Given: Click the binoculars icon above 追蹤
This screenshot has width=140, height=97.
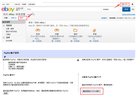Looking at the screenshot, I should coord(57,30).
